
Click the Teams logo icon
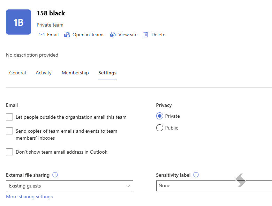pos(67,35)
